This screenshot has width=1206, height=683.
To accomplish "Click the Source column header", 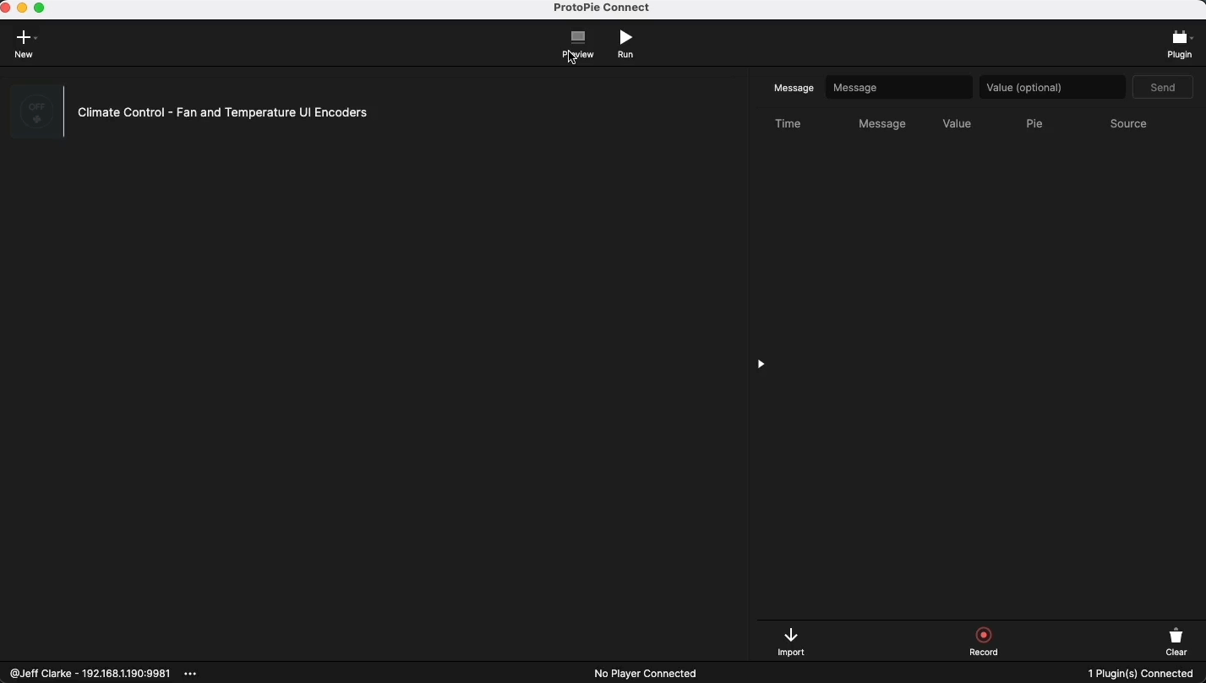I will point(1128,123).
